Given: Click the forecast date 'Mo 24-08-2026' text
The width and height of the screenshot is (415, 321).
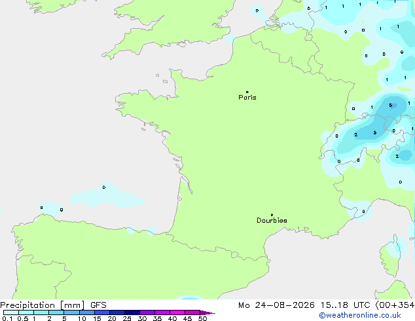Looking at the screenshot, I should pos(276,305).
